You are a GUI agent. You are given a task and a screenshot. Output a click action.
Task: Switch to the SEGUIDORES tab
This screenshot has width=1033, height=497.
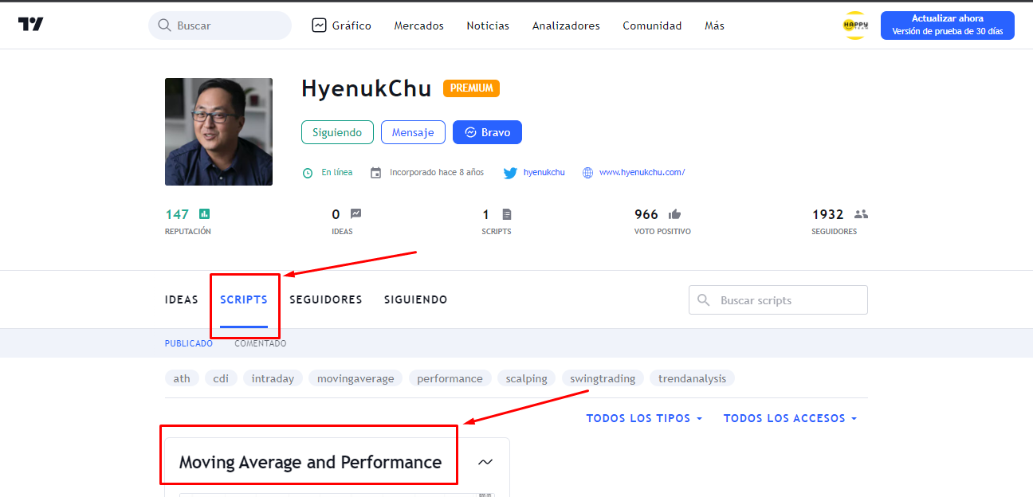326,300
